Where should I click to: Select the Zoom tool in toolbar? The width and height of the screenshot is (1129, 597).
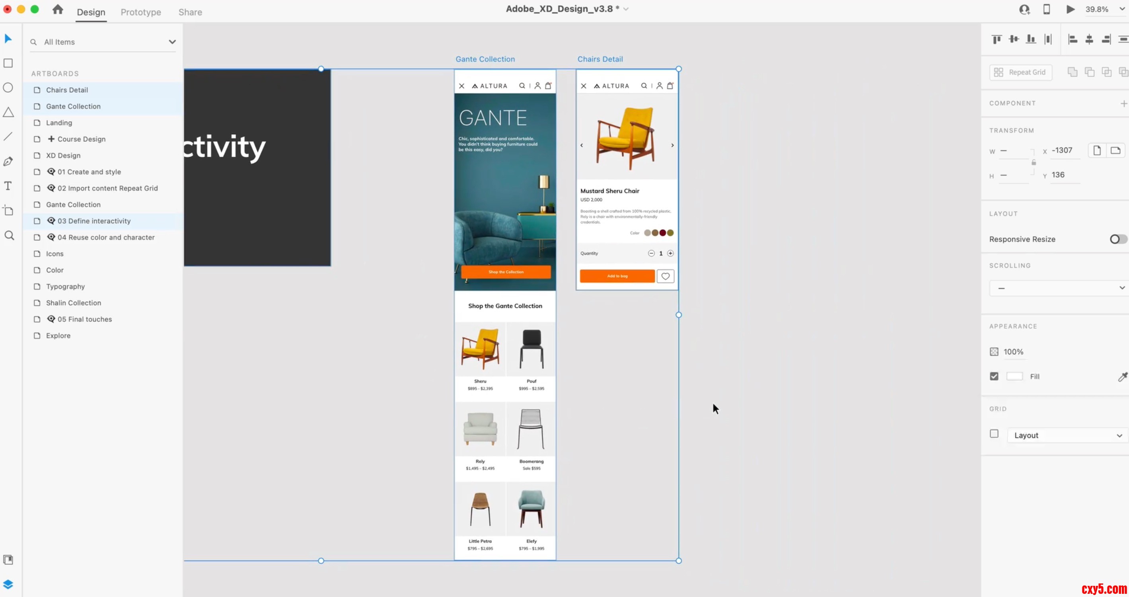pyautogui.click(x=9, y=235)
